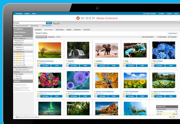Click the Details button for frogs
Screen dimensions: 180x124
142,66
